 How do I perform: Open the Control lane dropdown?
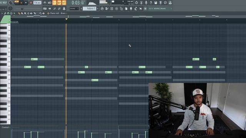point(6,127)
